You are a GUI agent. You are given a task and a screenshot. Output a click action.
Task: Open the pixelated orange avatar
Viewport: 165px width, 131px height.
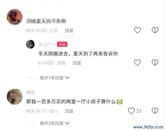point(15,17)
